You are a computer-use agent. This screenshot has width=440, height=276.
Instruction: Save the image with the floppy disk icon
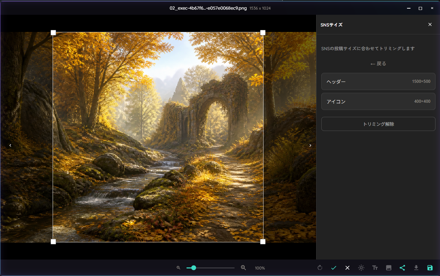coord(430,268)
